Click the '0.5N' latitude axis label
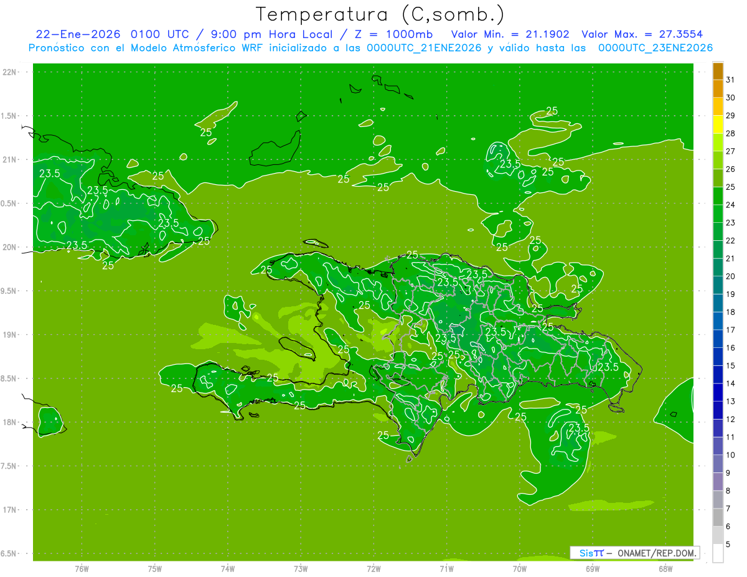Viewport: 747px width, 577px height. click(x=9, y=204)
